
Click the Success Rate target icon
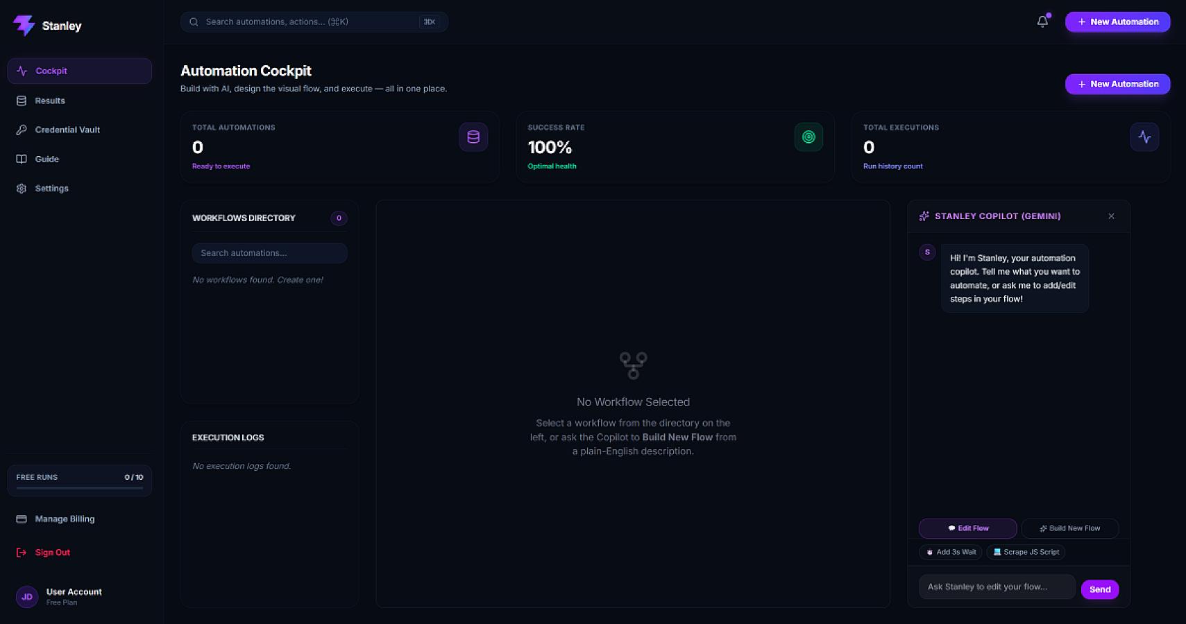(x=808, y=137)
